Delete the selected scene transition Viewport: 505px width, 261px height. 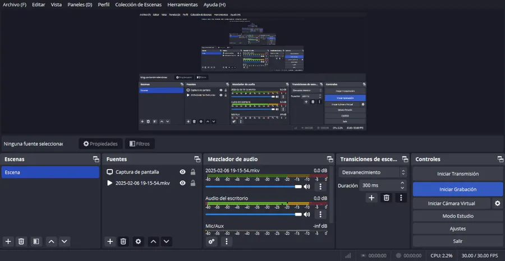coord(387,198)
